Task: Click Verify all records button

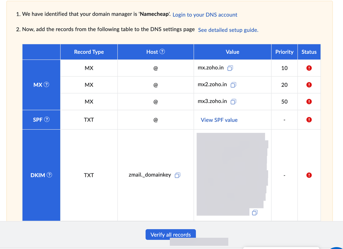Action: point(171,234)
